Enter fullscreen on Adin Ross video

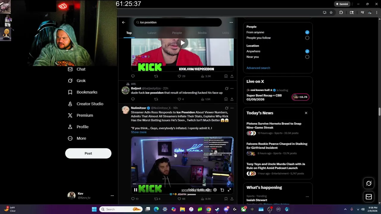coord(229,190)
